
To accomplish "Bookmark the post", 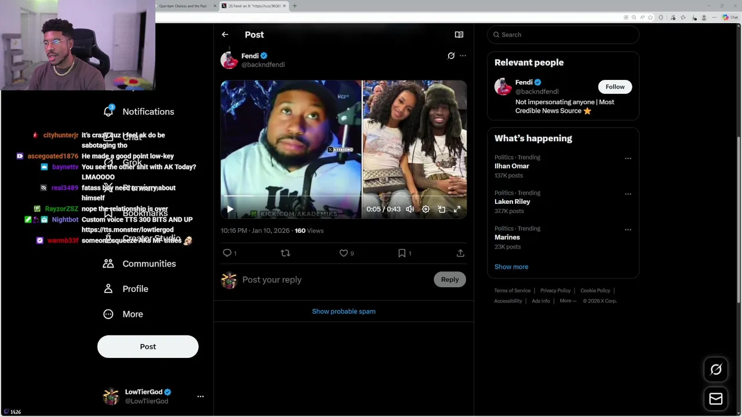I will pos(402,253).
